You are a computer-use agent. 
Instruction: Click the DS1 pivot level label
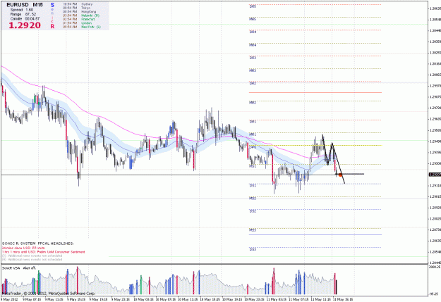click(253, 186)
